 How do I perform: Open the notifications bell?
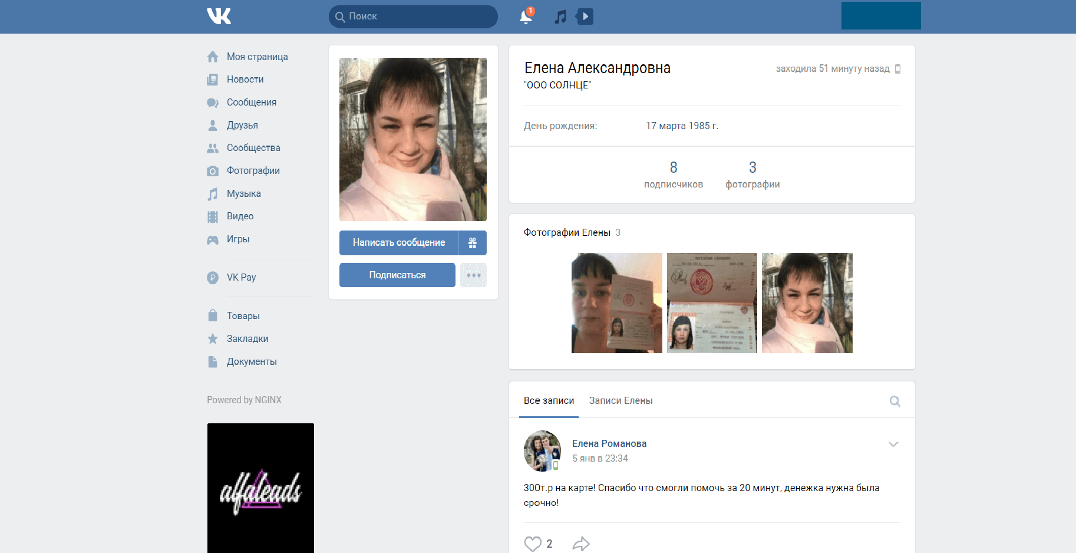coord(526,17)
